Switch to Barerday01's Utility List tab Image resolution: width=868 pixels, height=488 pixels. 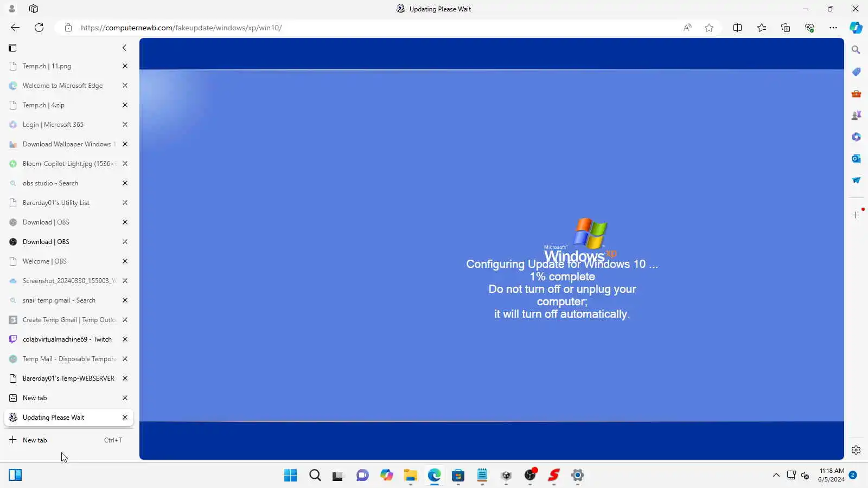point(68,203)
